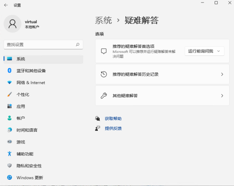This screenshot has width=234, height=186.
Task: Click the 隐私和安全性 shield icon
Action: pos(9,166)
